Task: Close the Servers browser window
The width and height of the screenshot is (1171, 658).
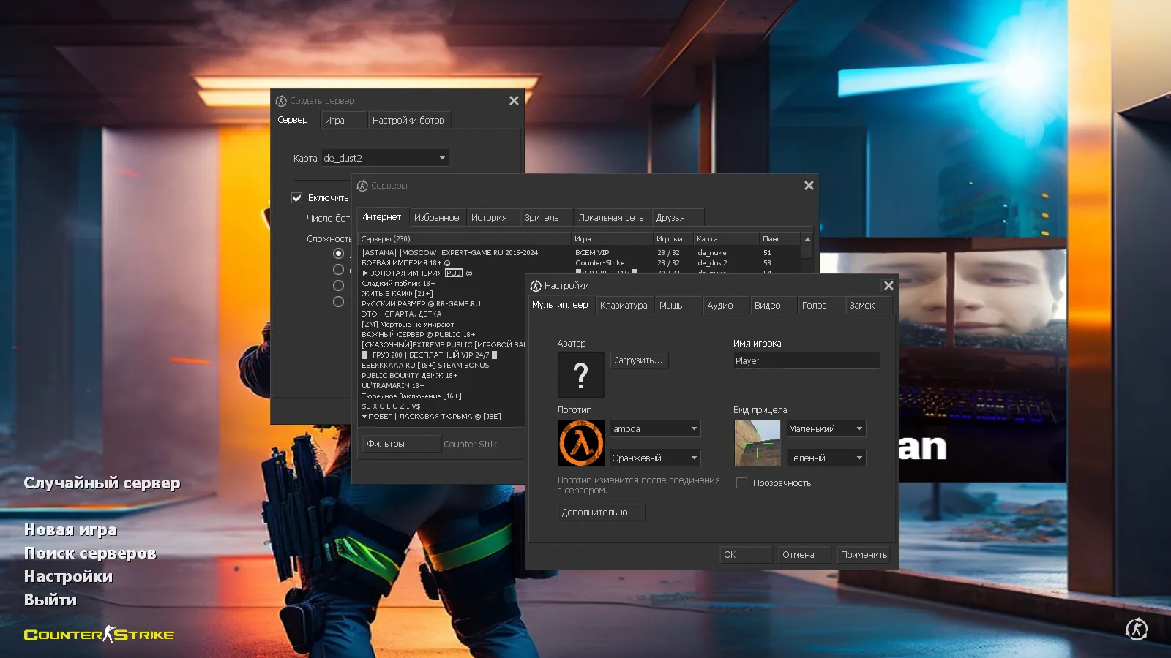Action: [809, 186]
